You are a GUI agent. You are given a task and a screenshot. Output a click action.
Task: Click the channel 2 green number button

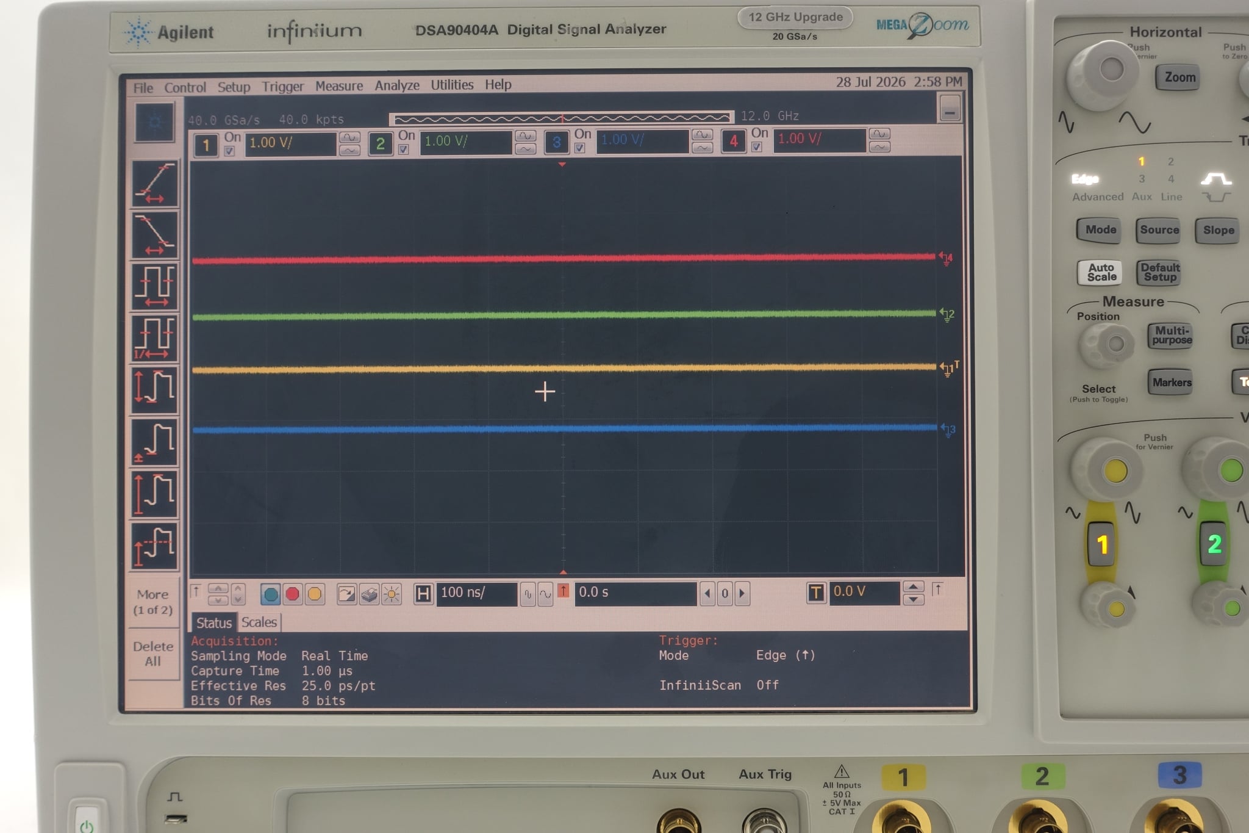tap(380, 143)
